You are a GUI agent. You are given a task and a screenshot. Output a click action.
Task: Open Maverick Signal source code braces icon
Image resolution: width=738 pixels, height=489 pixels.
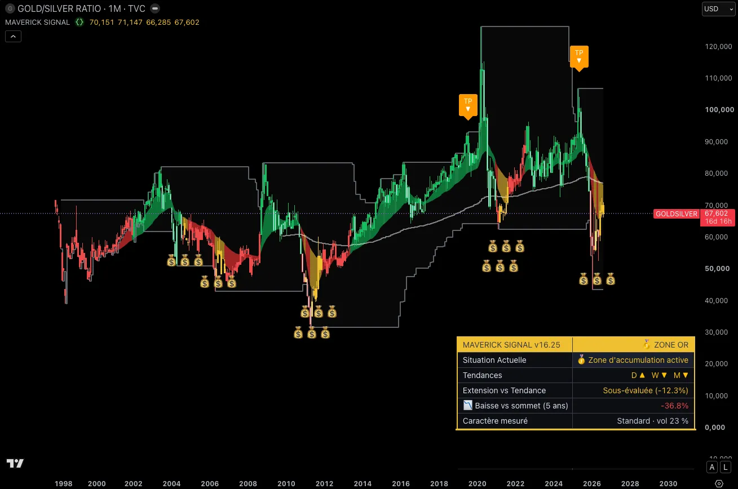(80, 23)
